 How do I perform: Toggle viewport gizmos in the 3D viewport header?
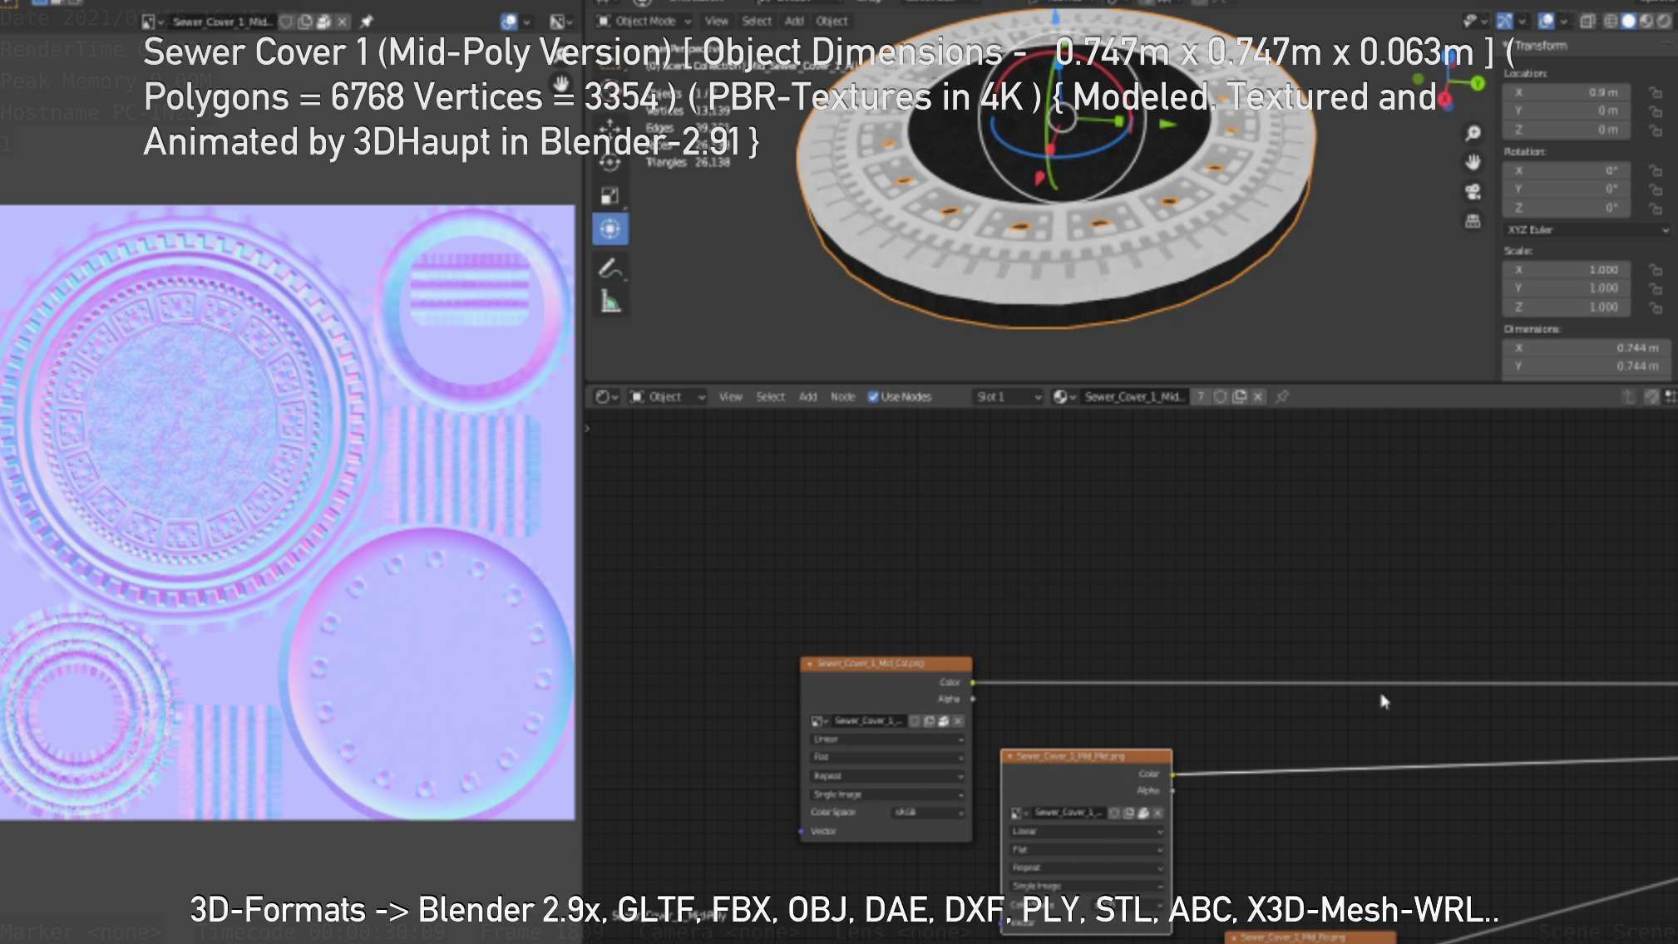click(x=1504, y=21)
